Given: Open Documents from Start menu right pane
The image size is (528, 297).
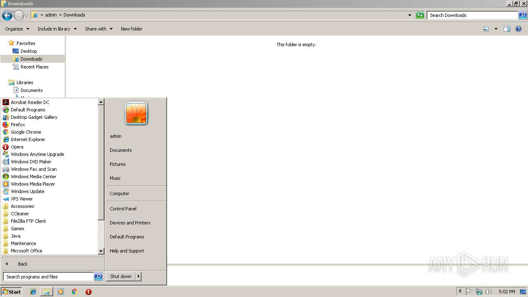Looking at the screenshot, I should pos(121,150).
